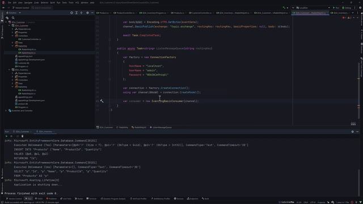This screenshot has height=204, width=363.
Task: Click the stop icon in Run panel
Action: 11,136
